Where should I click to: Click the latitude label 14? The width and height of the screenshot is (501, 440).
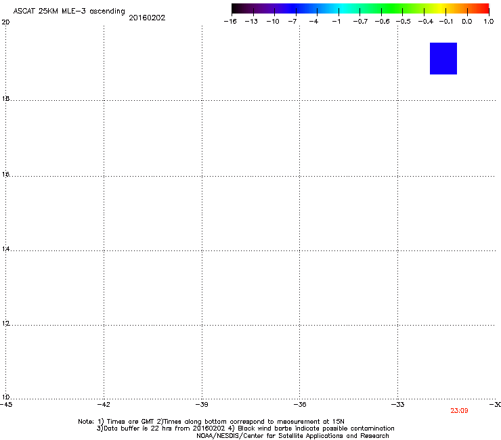[5, 249]
